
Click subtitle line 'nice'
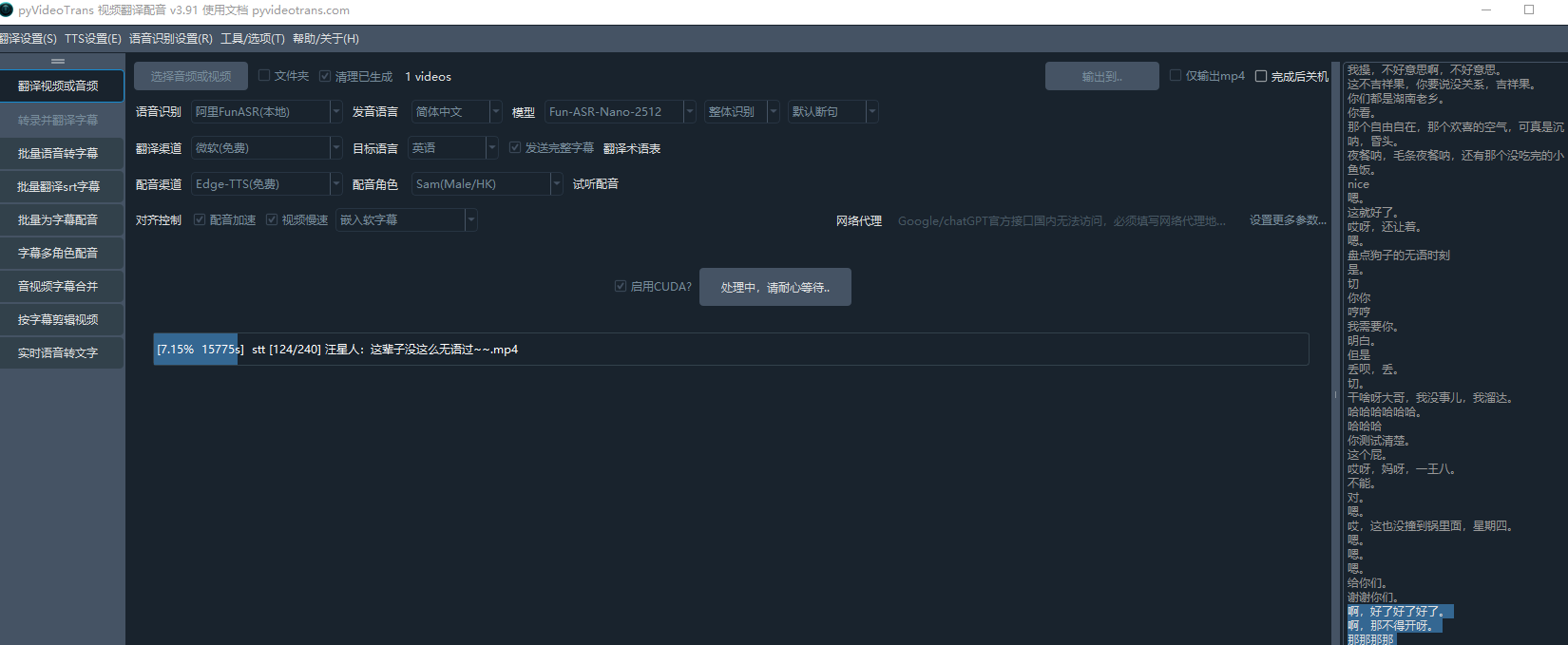[x=1358, y=184]
